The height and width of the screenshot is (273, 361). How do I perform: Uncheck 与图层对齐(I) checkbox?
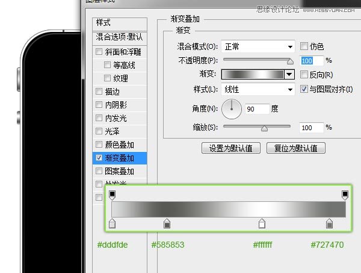click(304, 89)
